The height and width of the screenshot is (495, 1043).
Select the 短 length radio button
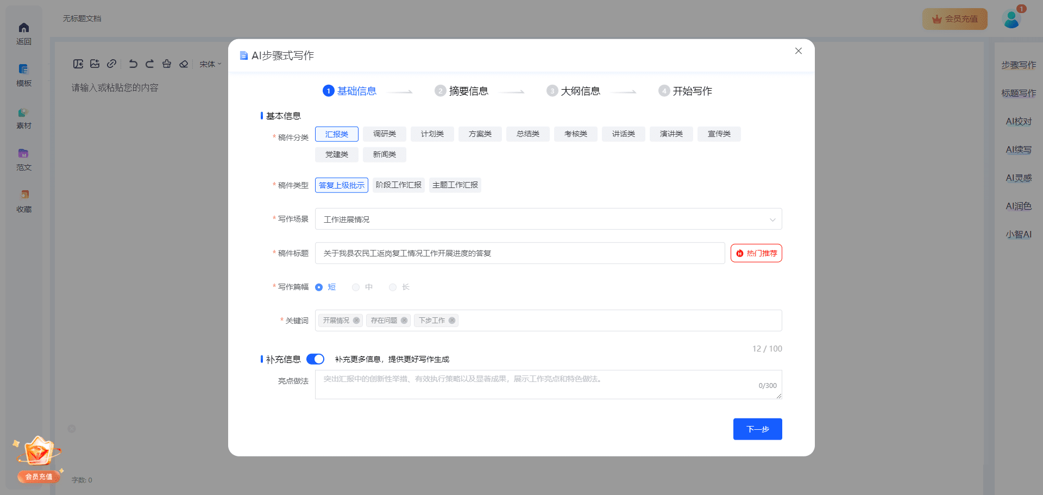319,287
